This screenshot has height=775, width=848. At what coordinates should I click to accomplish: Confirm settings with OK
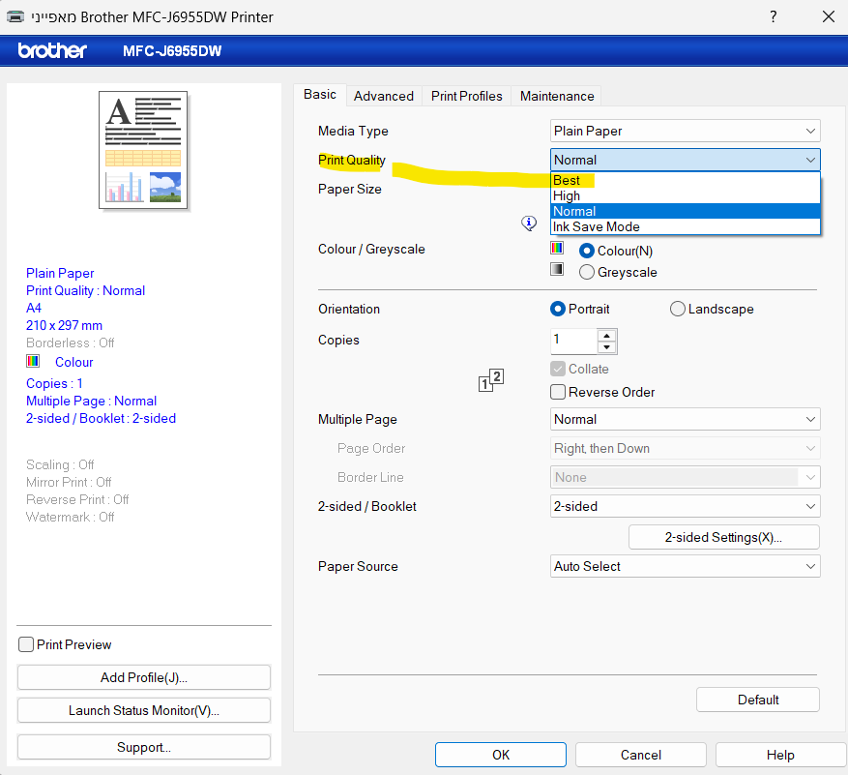pos(501,755)
